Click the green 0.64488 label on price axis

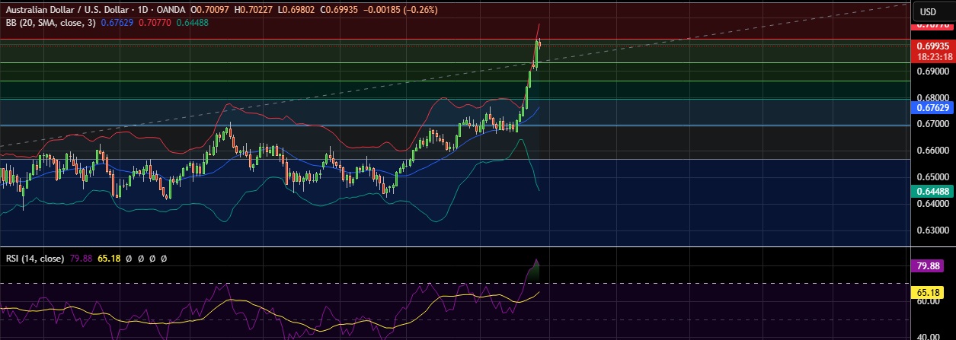(932, 192)
